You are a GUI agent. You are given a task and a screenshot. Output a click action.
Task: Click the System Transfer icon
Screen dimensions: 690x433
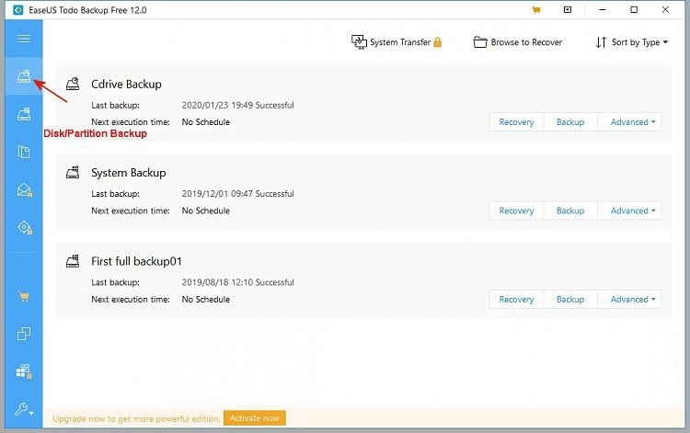pos(359,42)
